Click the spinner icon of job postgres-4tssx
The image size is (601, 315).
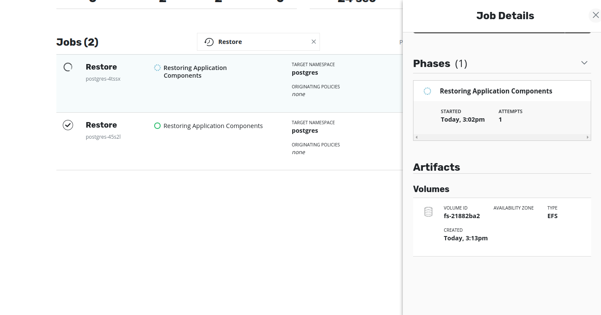coord(68,67)
